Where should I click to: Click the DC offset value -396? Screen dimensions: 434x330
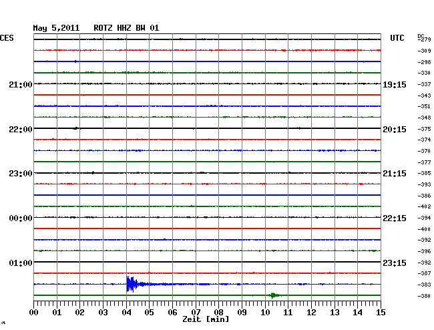[424, 251]
